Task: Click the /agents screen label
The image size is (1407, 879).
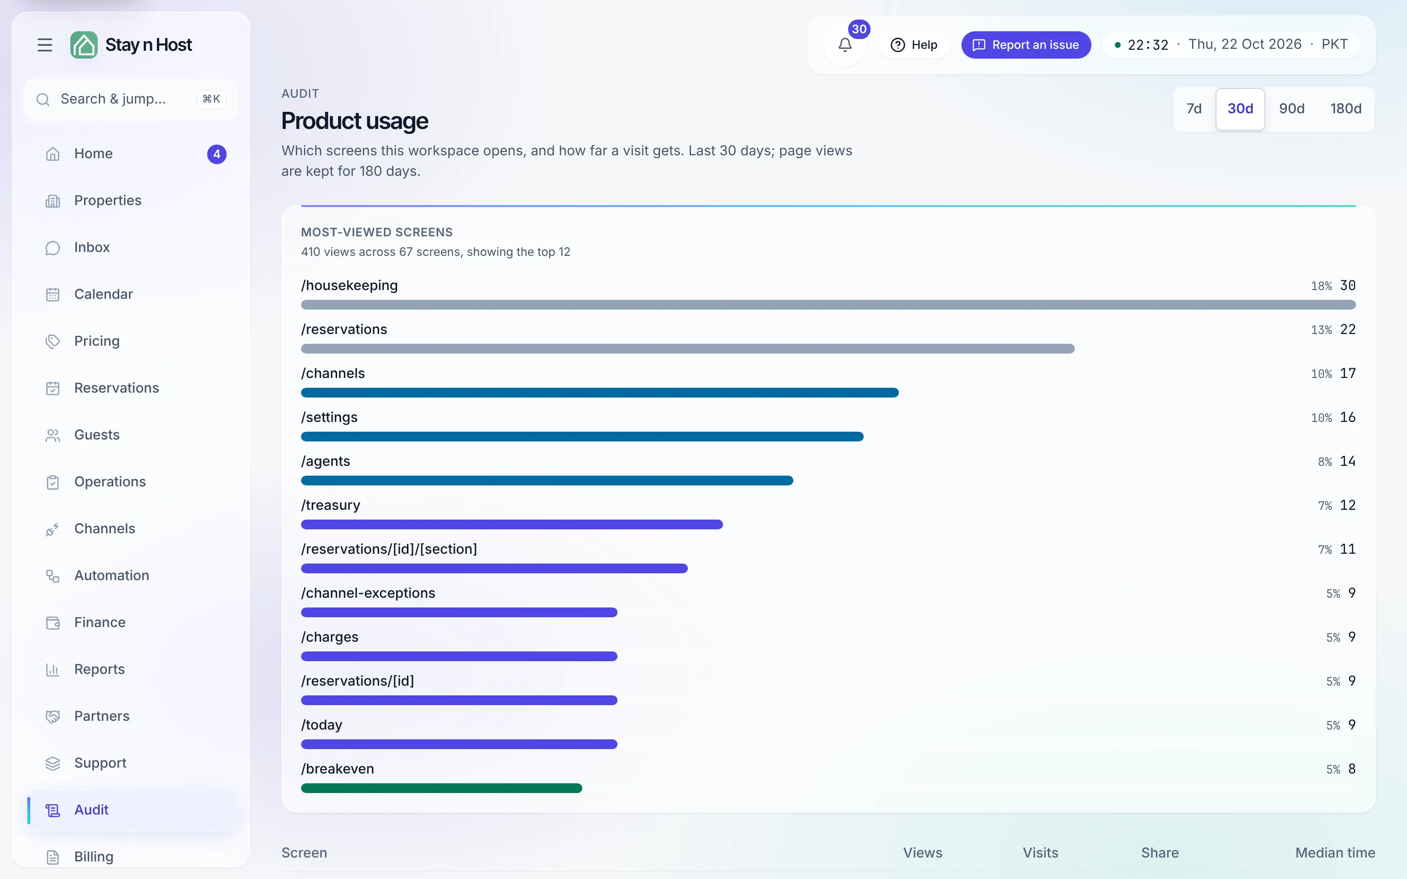Action: (325, 461)
